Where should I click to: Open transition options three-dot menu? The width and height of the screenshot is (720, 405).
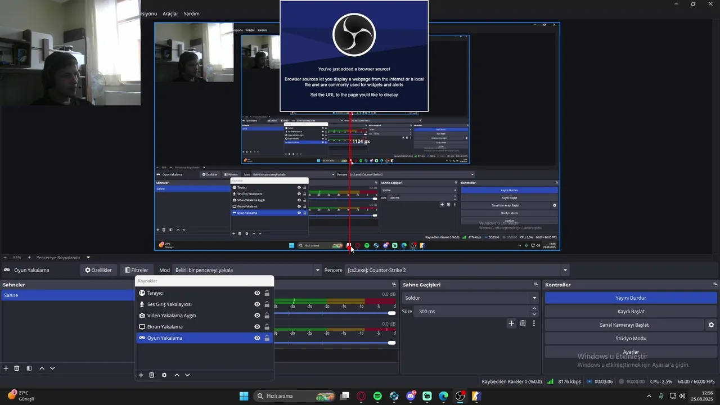tap(534, 323)
